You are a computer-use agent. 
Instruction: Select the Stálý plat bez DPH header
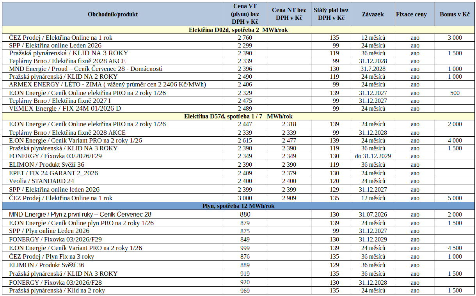tap(331, 14)
